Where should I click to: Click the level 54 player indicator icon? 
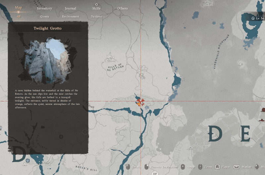tap(253, 18)
